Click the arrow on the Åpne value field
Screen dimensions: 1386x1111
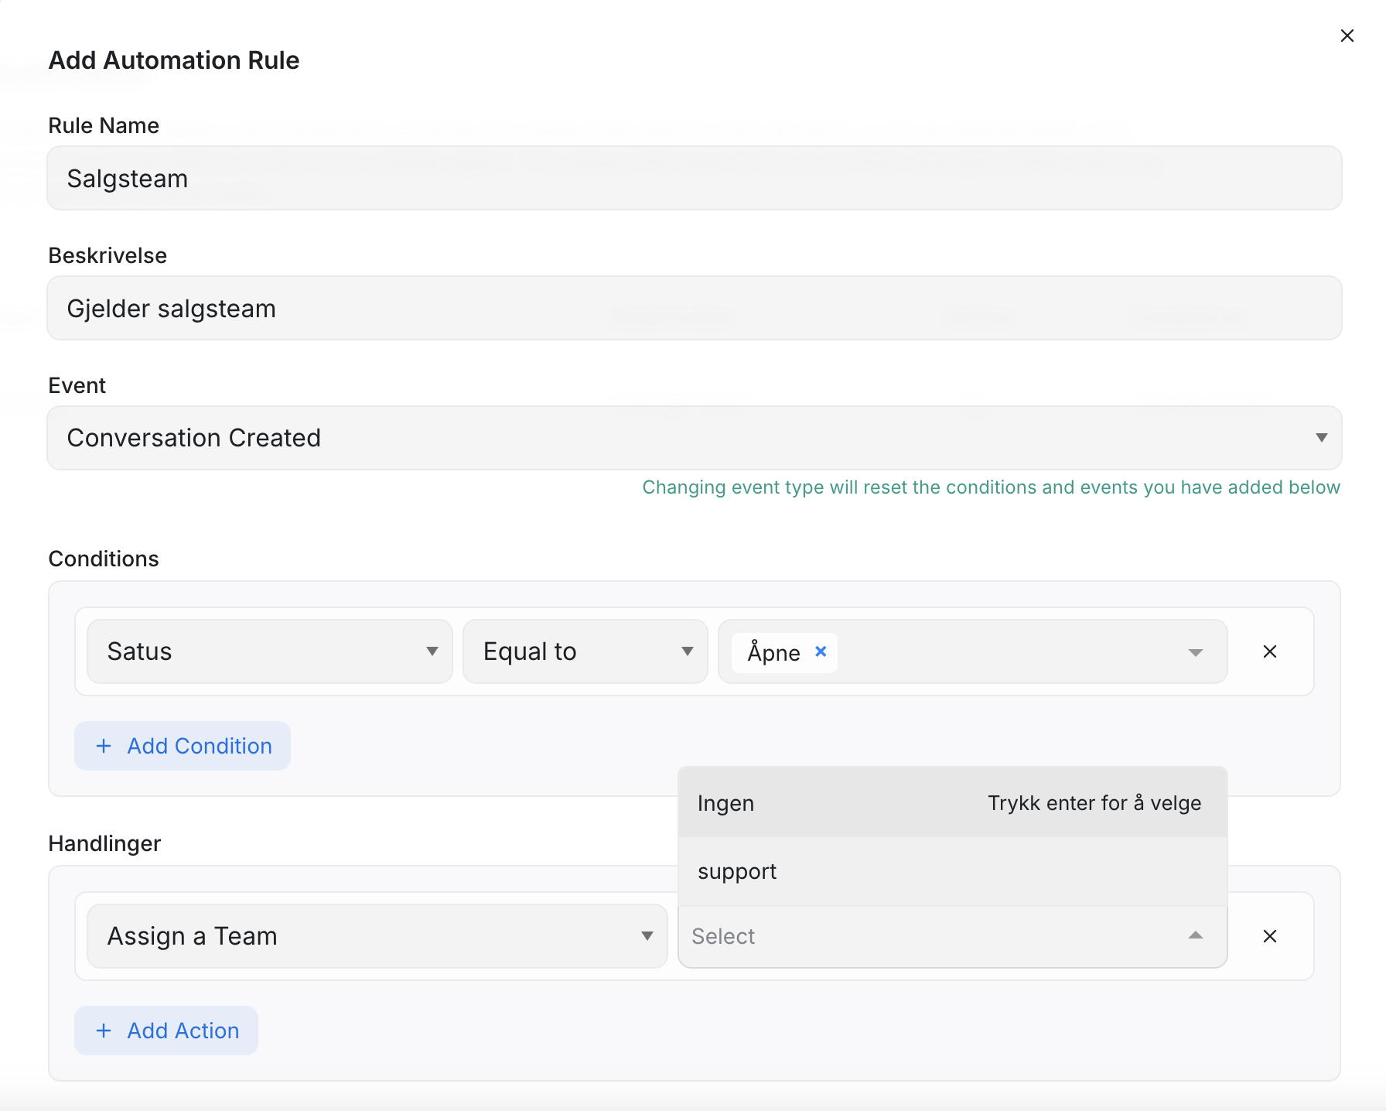pos(1195,652)
